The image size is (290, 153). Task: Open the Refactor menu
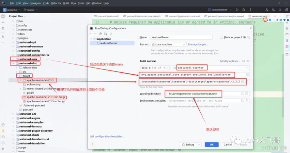click(56, 3)
